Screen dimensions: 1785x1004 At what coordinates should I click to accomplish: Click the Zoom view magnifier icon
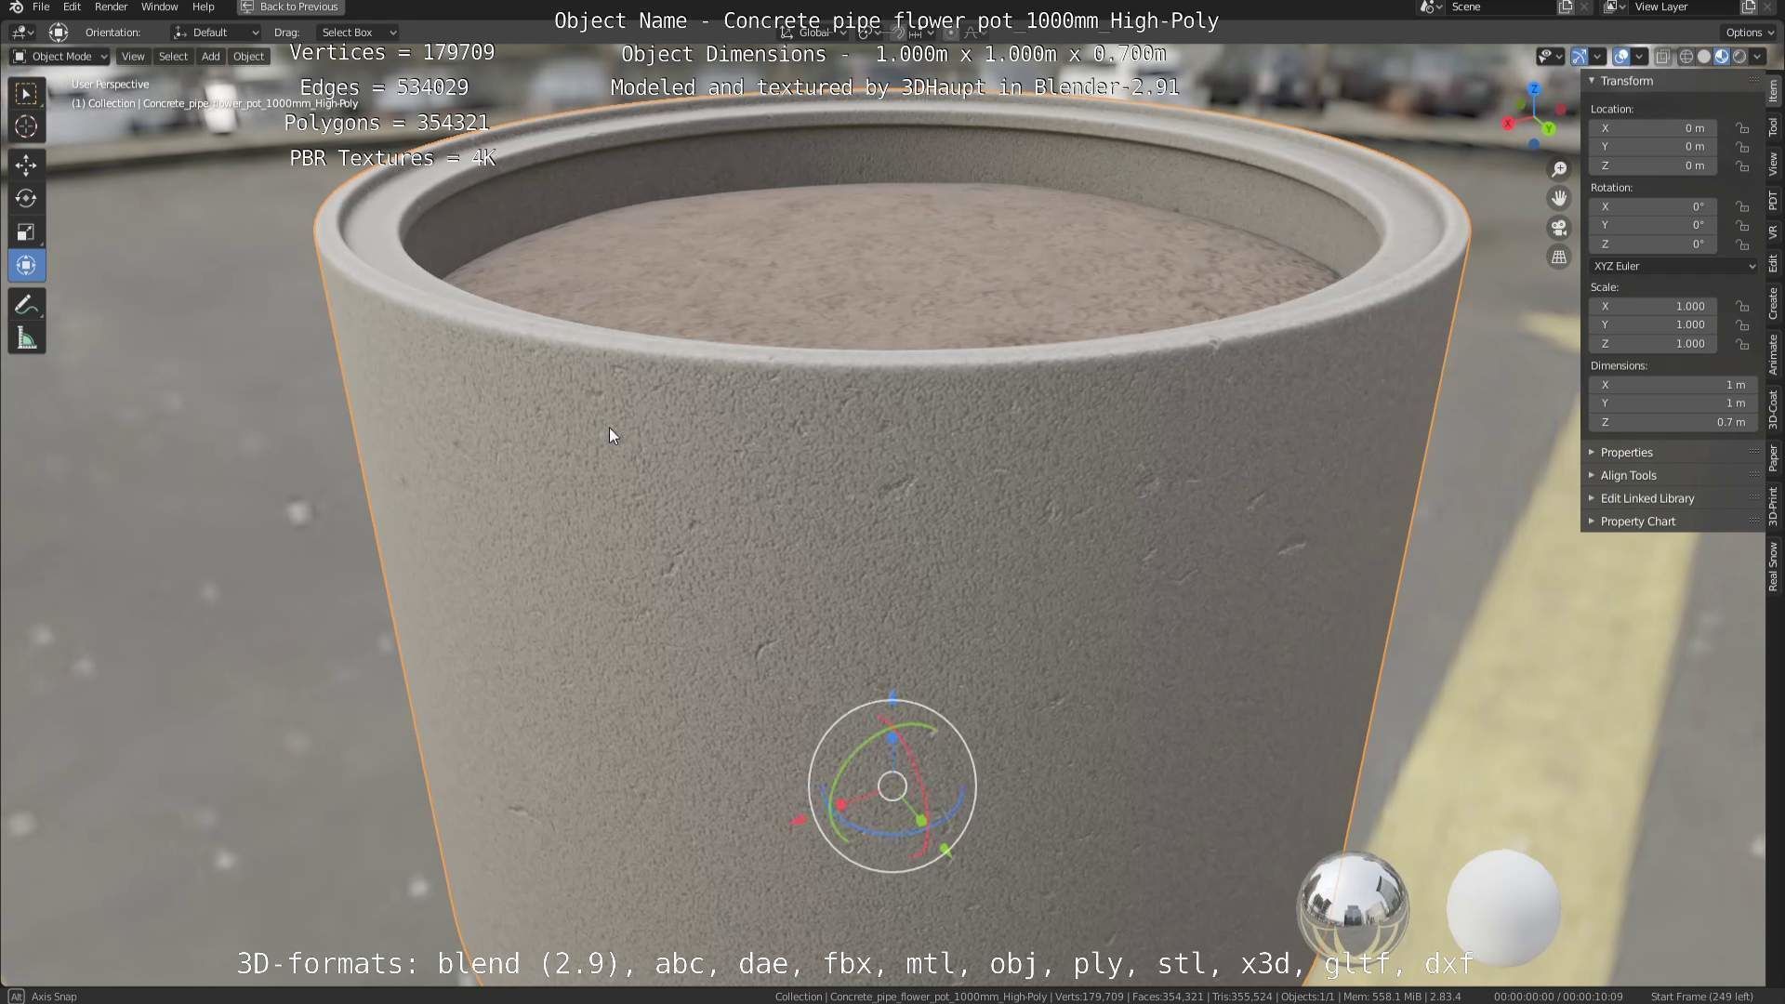point(1559,169)
